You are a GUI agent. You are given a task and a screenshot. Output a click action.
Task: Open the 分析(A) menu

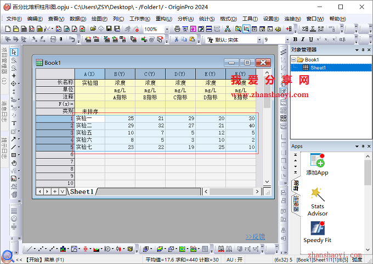[x=185, y=19]
